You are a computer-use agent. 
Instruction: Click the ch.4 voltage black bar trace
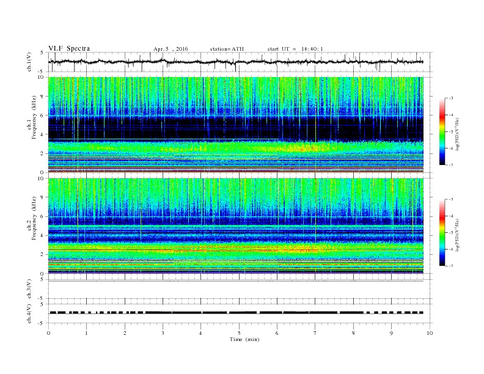coord(237,313)
